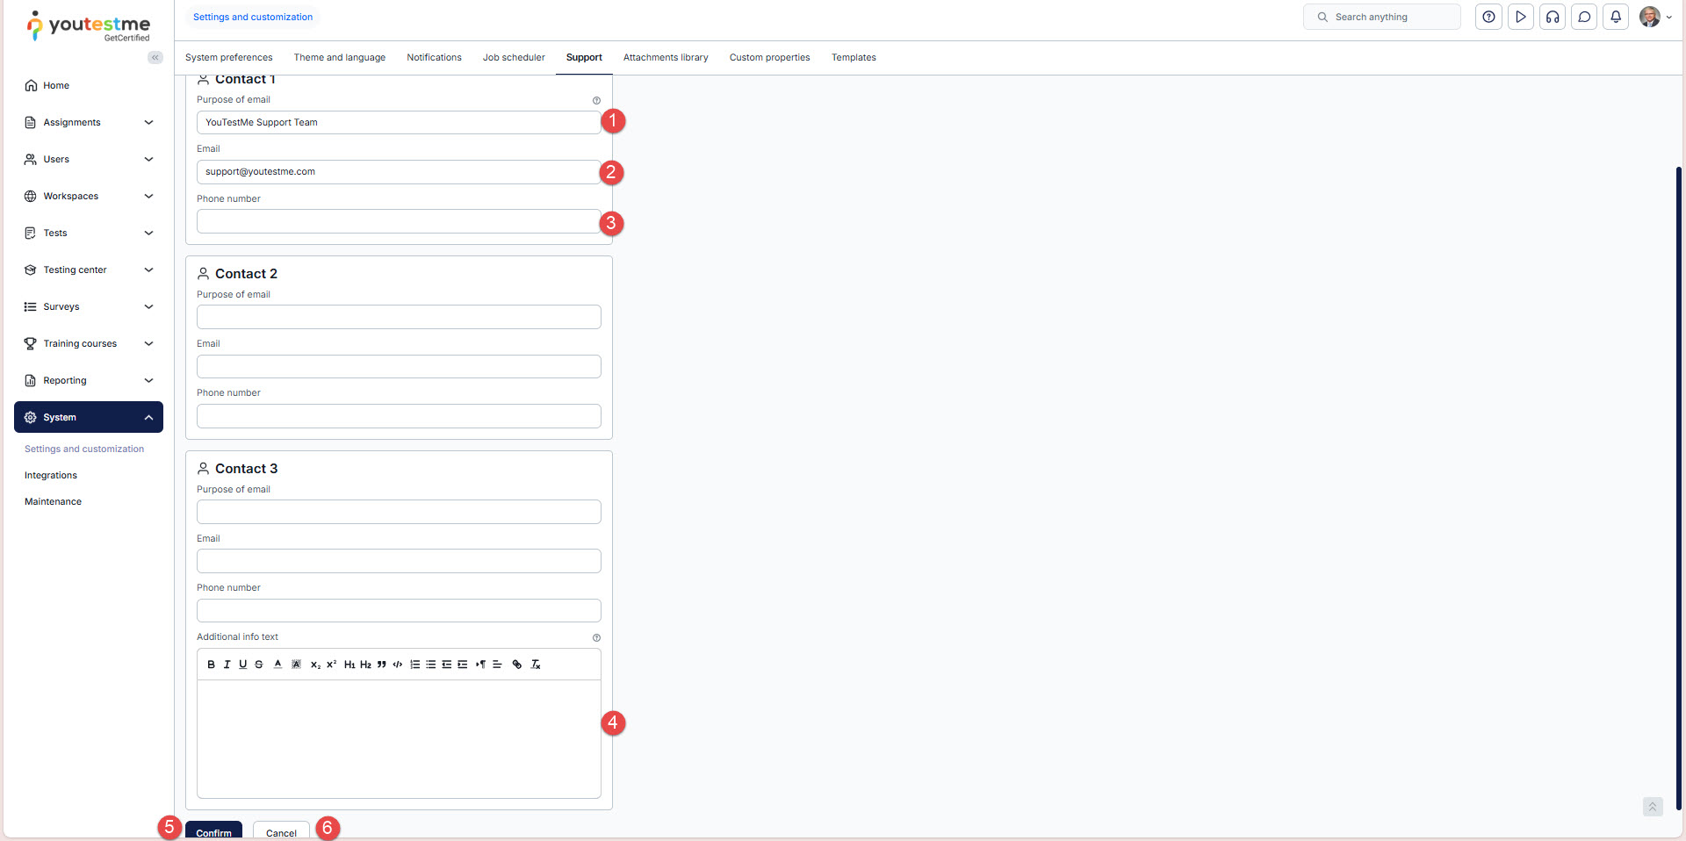Open the help question-mark icon in header

(1488, 17)
